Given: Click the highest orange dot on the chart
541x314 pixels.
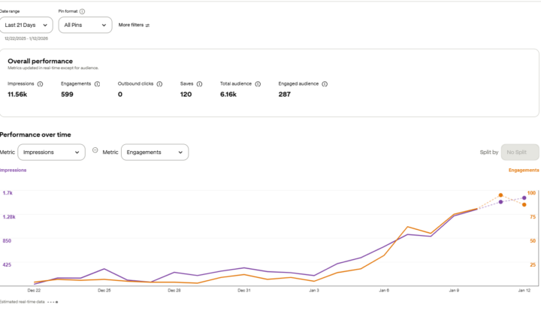Looking at the screenshot, I should (x=500, y=195).
